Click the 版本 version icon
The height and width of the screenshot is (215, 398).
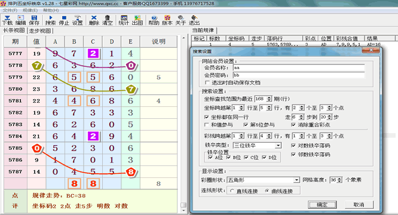pyautogui.click(x=167, y=20)
